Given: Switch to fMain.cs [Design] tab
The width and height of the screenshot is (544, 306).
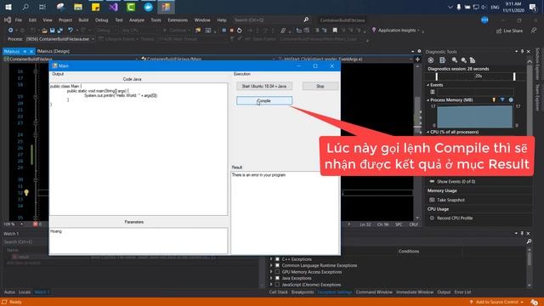Looking at the screenshot, I should coord(53,51).
